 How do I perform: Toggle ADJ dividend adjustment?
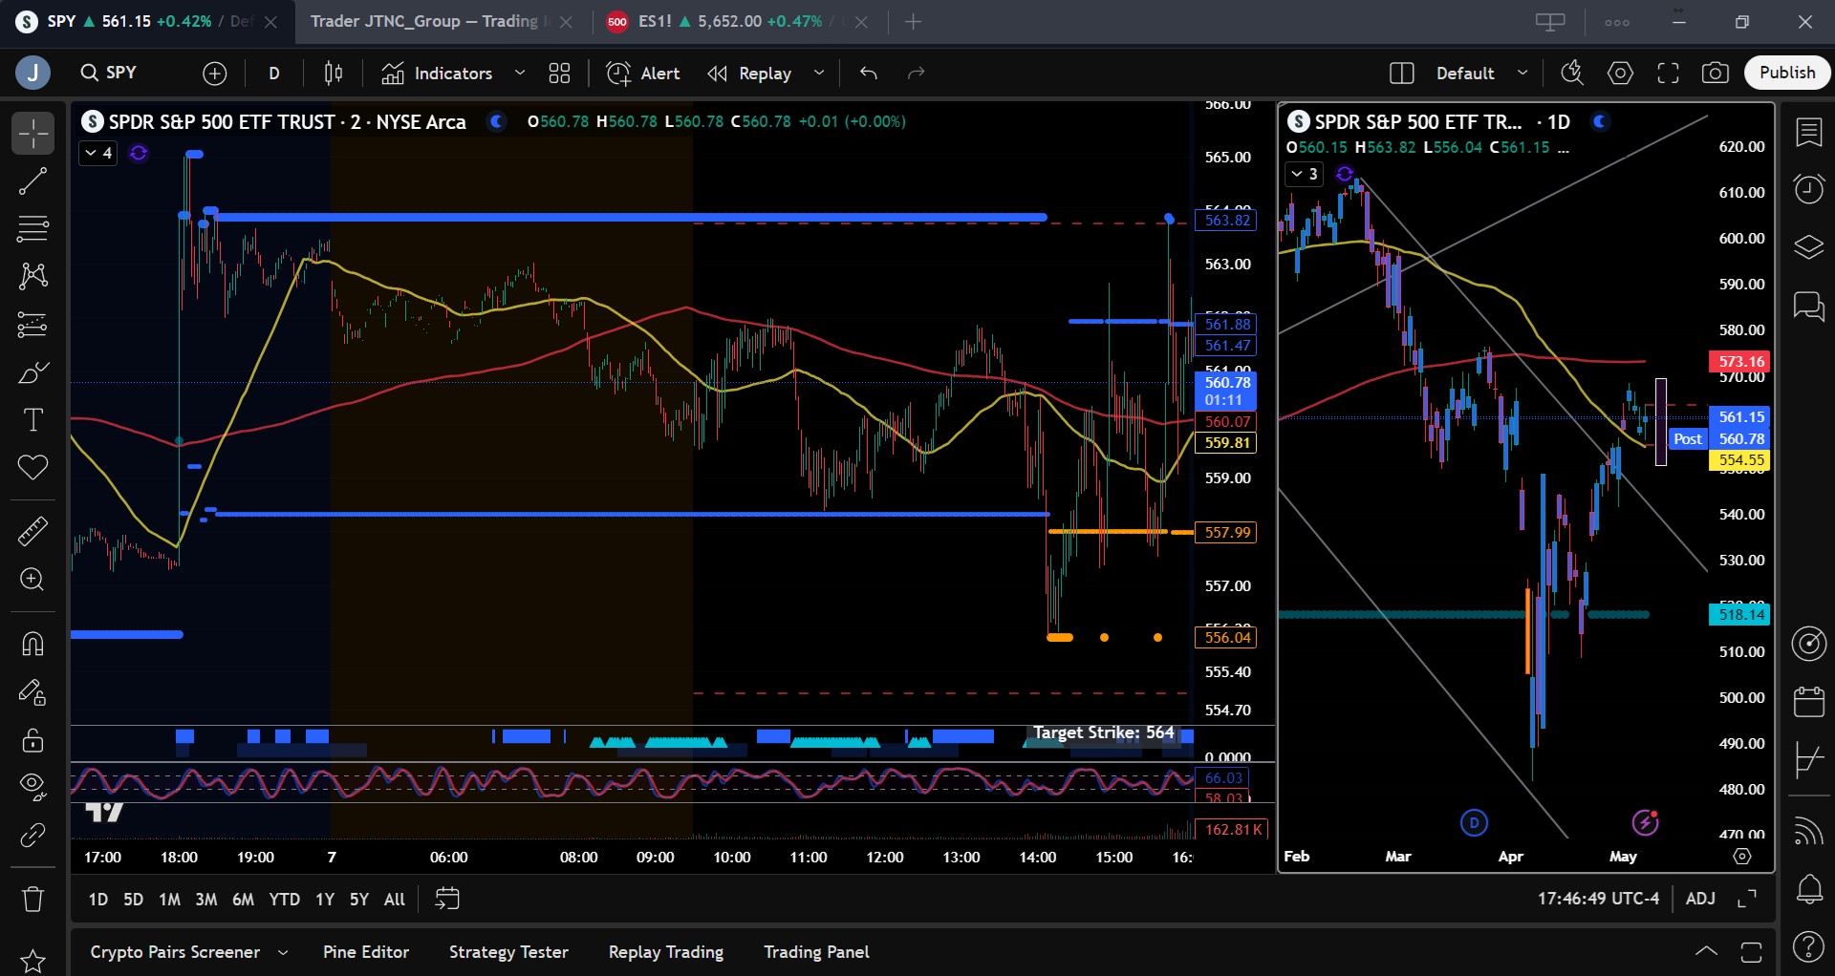[1700, 899]
